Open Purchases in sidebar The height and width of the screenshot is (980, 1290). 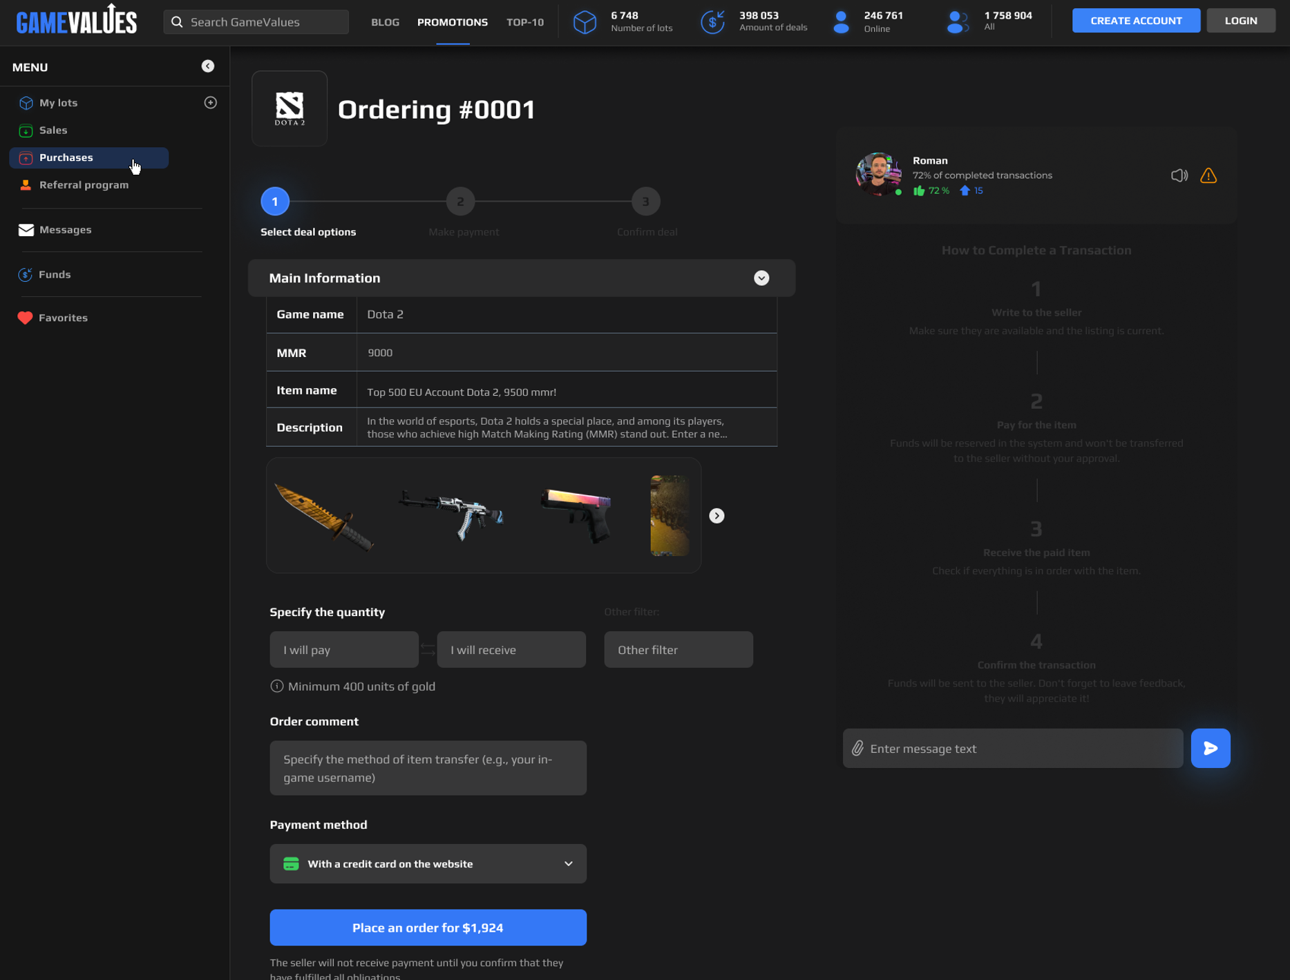coord(89,157)
